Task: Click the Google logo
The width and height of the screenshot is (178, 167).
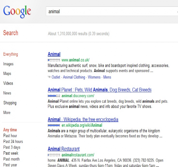Action: (17, 12)
